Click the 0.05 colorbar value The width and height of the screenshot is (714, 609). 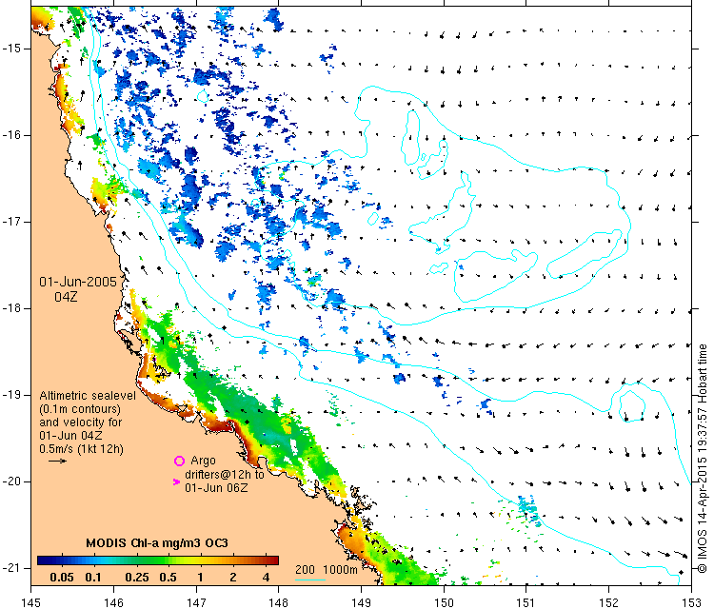click(62, 578)
